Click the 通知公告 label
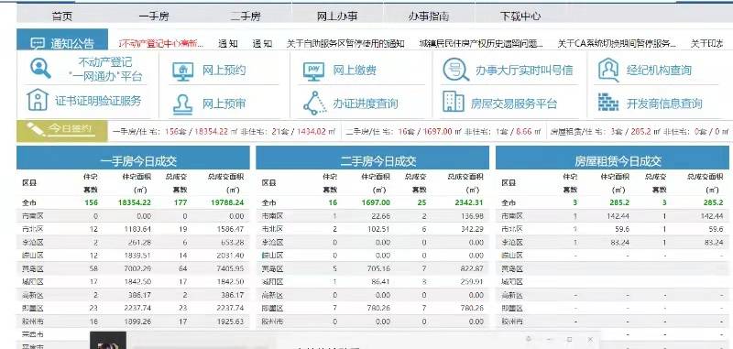This screenshot has width=733, height=349. (72, 44)
